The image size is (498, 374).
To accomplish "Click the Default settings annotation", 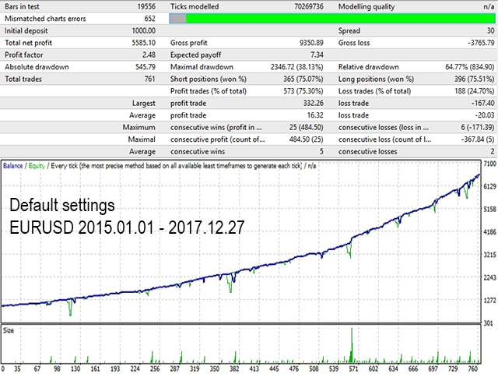I will coord(62,205).
